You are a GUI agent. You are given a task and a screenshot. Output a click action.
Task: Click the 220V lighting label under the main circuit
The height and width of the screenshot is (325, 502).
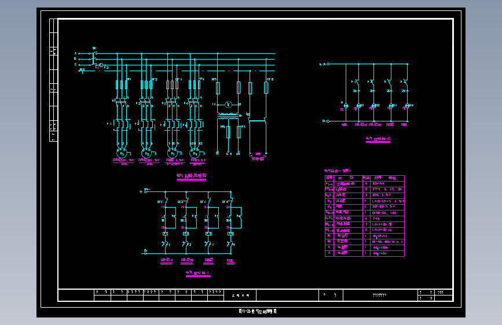pos(258,157)
